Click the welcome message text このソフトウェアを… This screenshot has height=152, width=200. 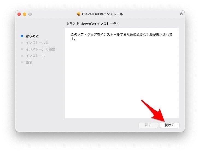click(122, 37)
